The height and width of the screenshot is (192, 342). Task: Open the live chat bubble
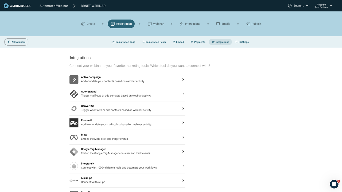click(334, 184)
